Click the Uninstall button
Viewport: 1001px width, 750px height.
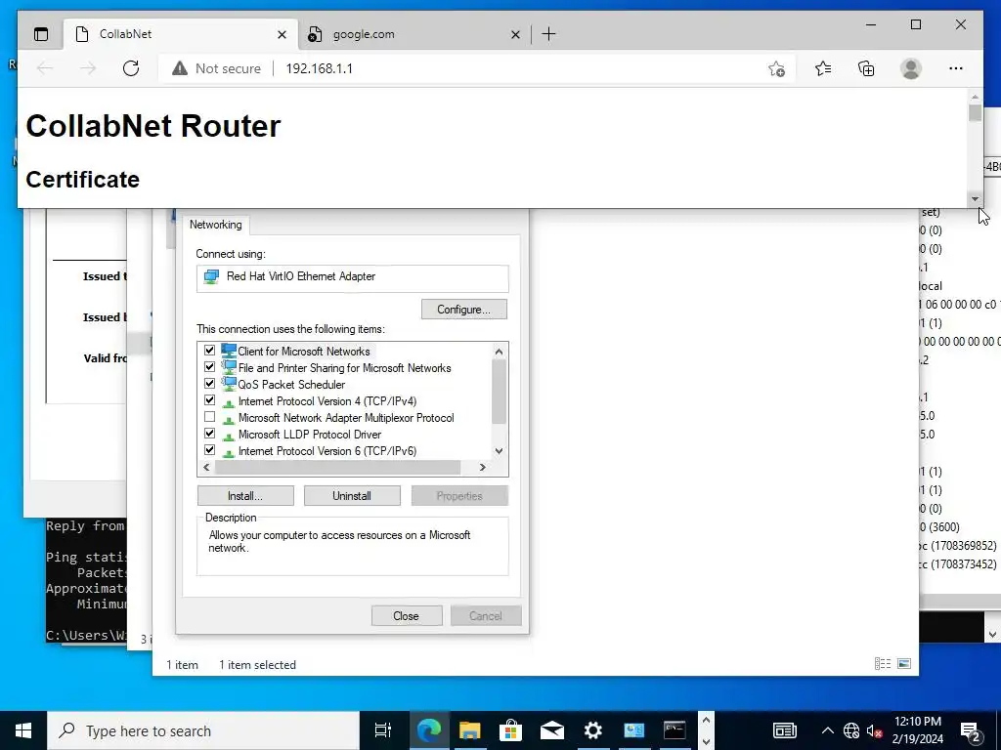352,495
